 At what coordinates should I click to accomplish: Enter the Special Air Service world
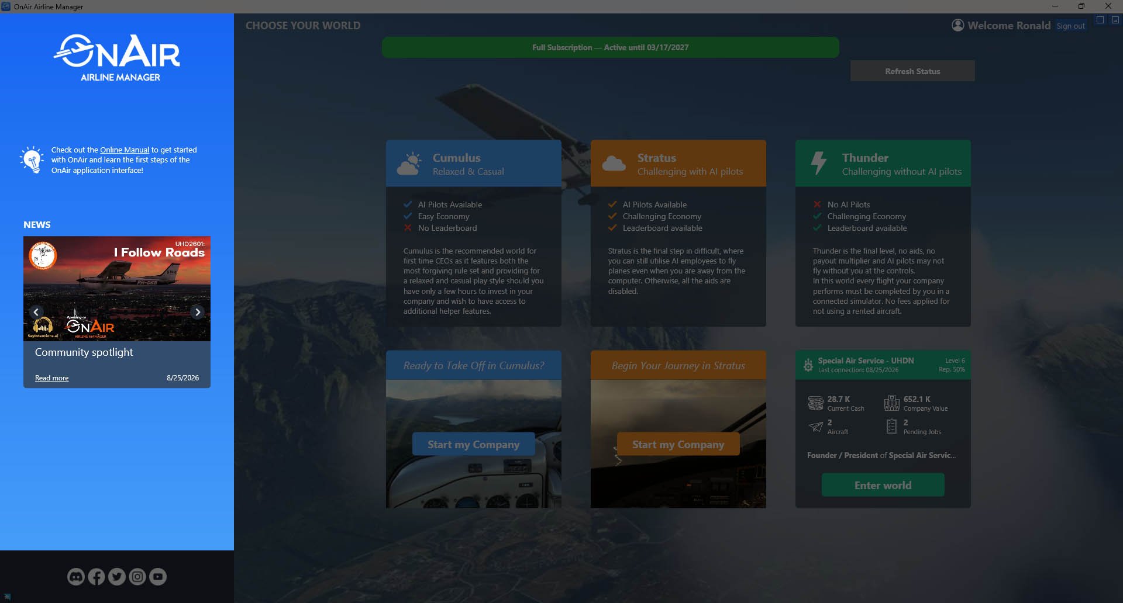coord(883,486)
